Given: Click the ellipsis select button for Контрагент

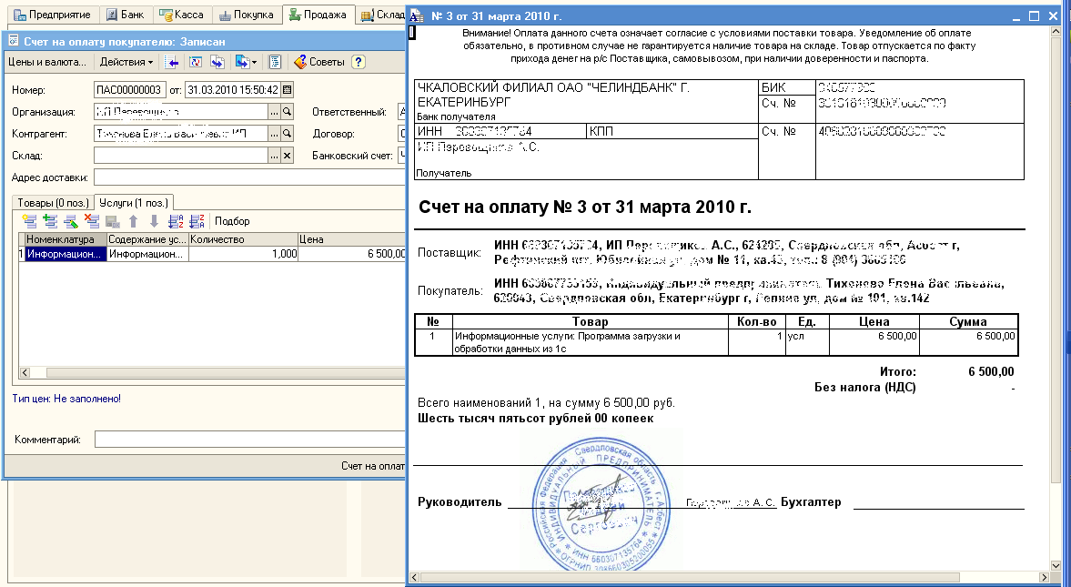Looking at the screenshot, I should click(x=275, y=134).
